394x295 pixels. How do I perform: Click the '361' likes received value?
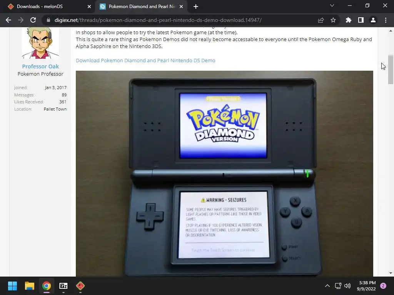63,102
